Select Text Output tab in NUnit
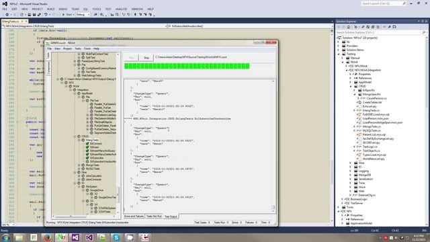 click(x=171, y=216)
